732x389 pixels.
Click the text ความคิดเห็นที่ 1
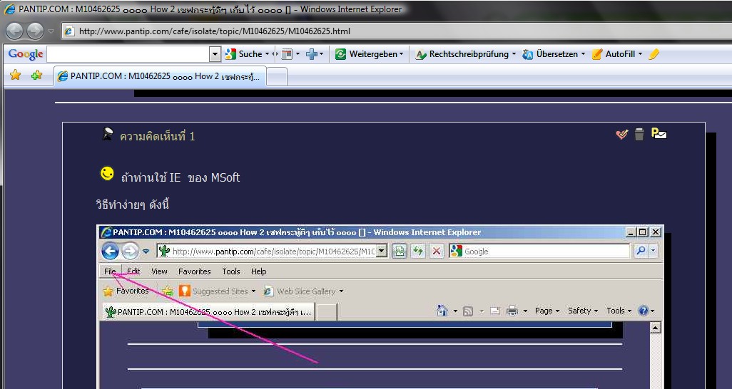[158, 136]
